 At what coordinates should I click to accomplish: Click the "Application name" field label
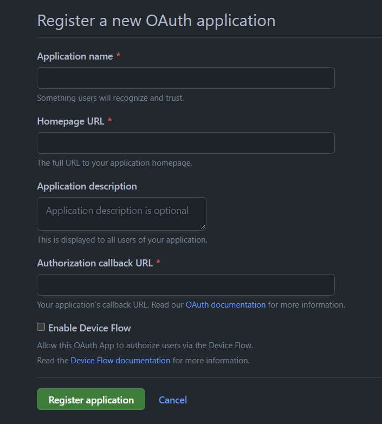point(75,56)
